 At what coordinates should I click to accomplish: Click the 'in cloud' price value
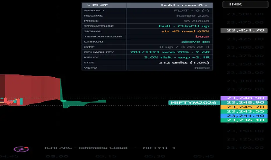coord(197,21)
